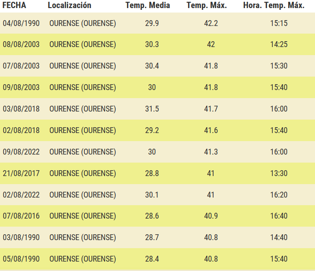Screen dimensions: 315x271
Task: Click the mean temperature 29.2
Action: (152, 130)
